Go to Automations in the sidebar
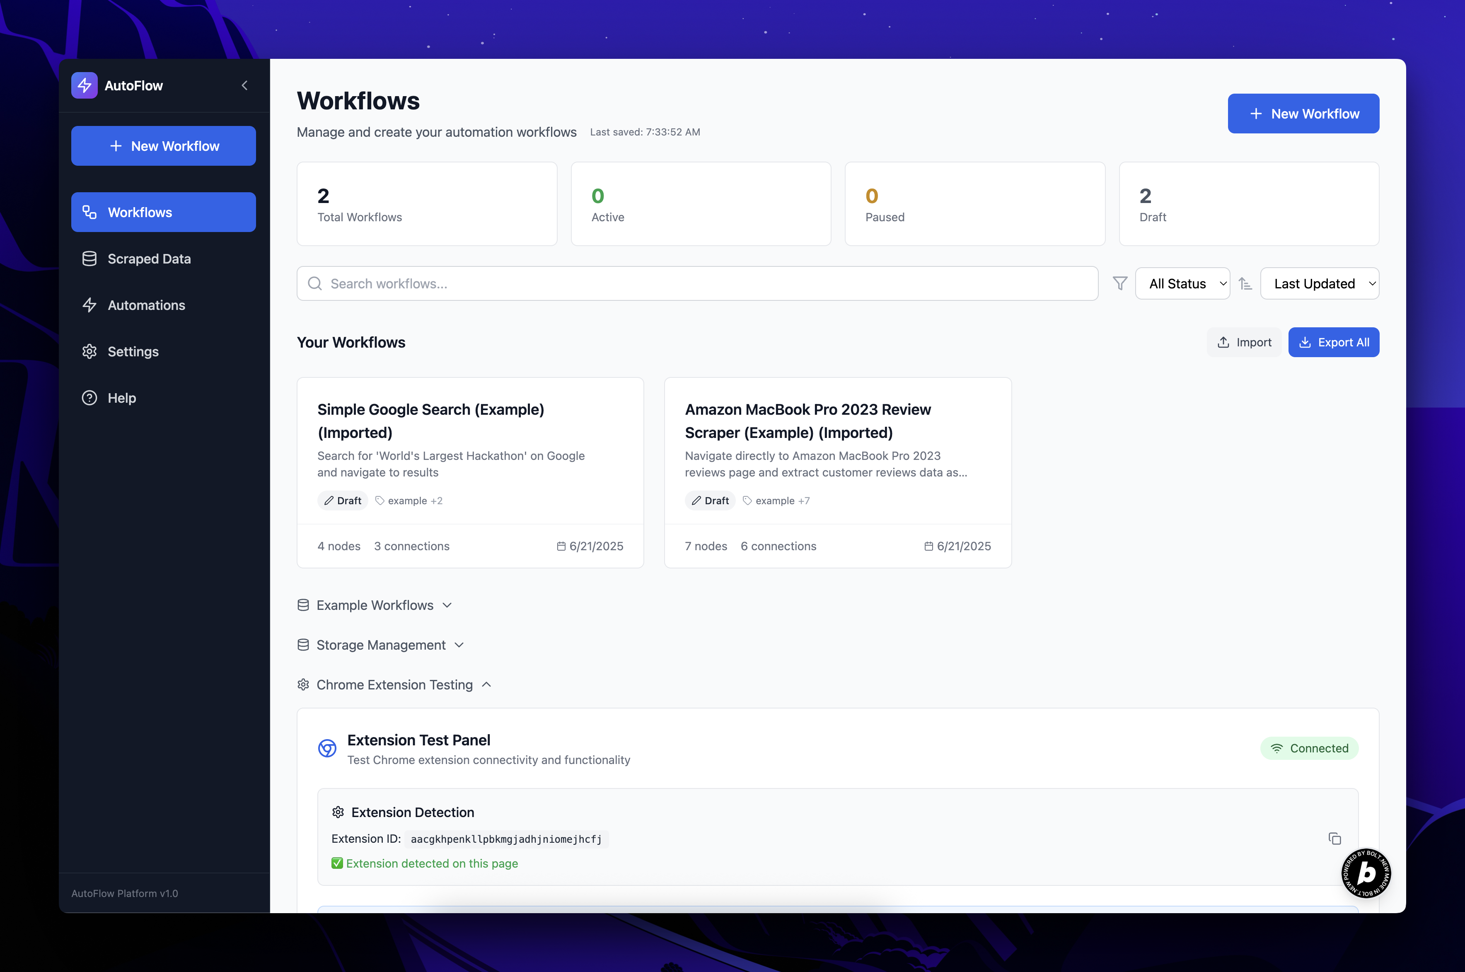Screen dimensions: 1465x972 pos(146,305)
